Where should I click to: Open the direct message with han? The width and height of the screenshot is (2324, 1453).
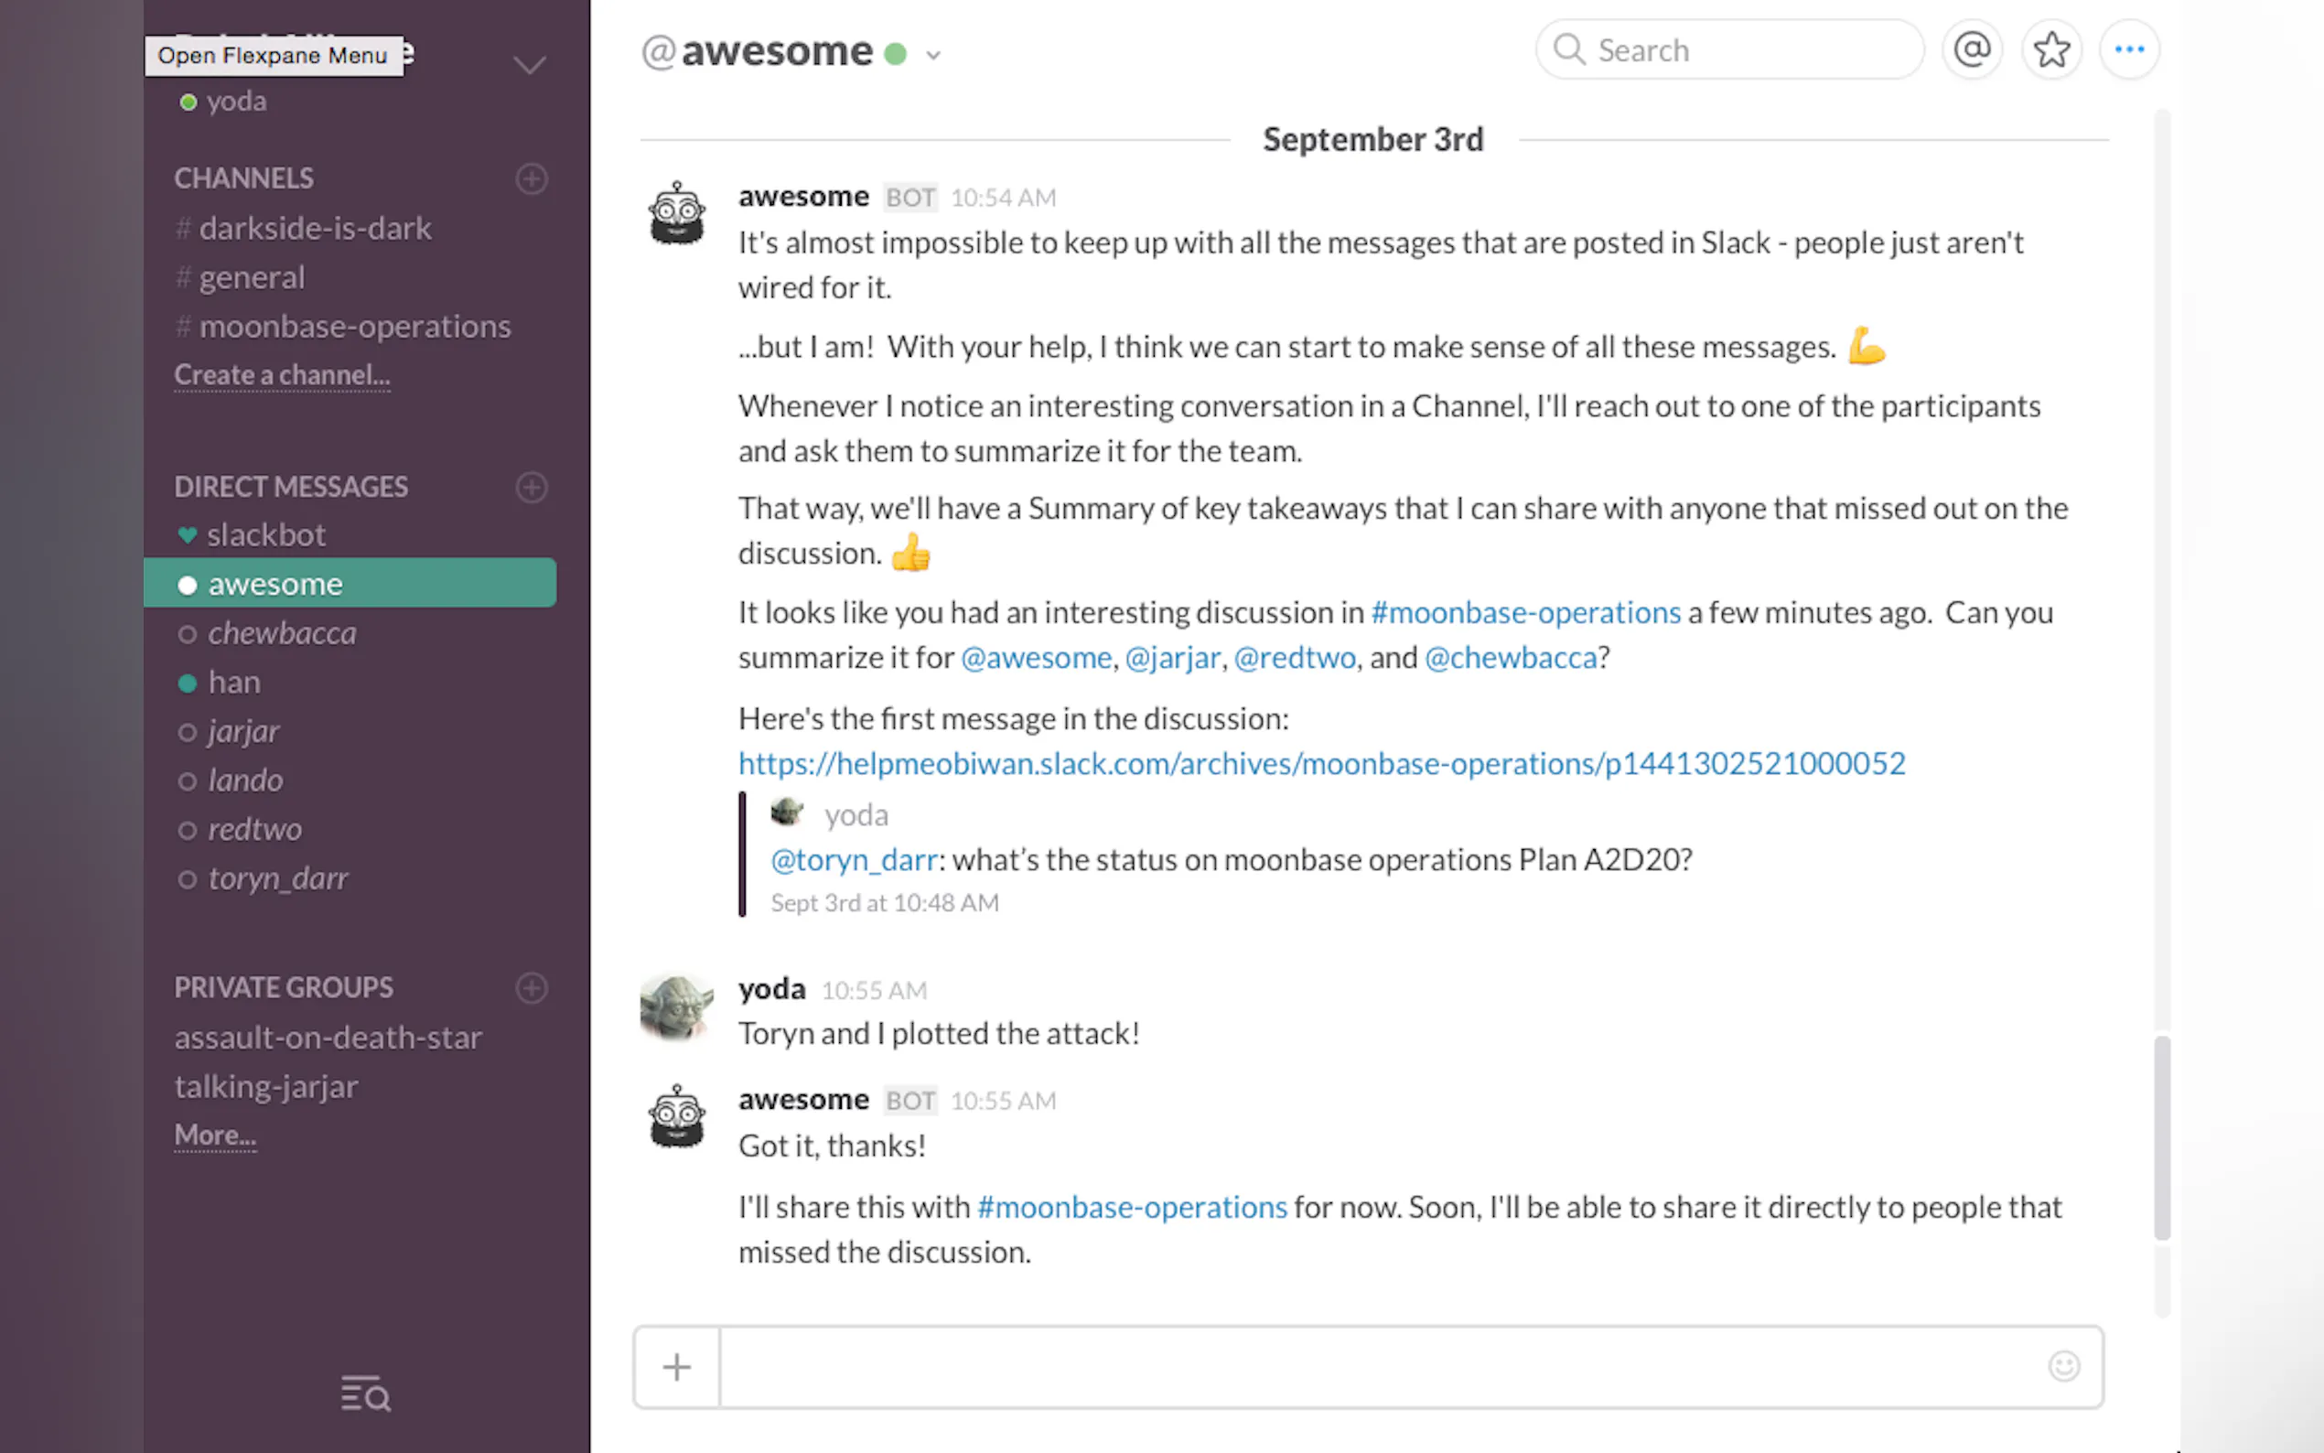[x=233, y=683]
